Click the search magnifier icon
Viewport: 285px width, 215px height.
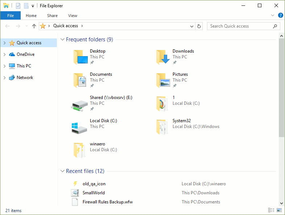click(275, 26)
